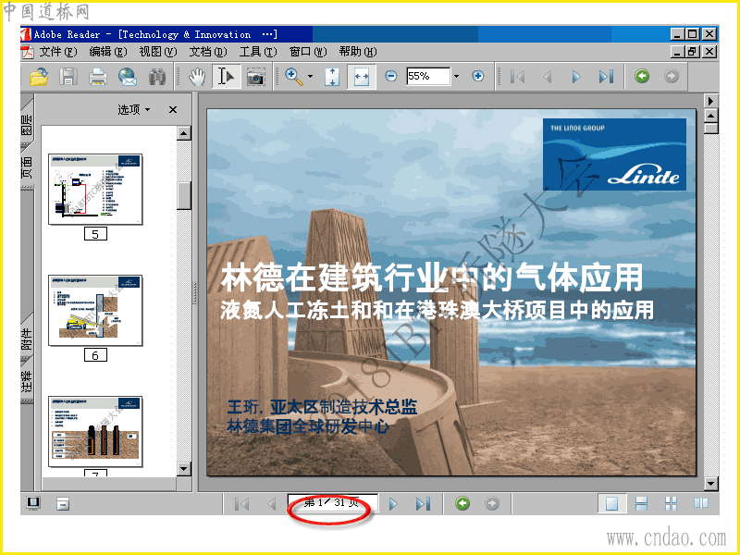This screenshot has height=555, width=740.
Task: Open the 帮助 menu
Action: point(358,52)
